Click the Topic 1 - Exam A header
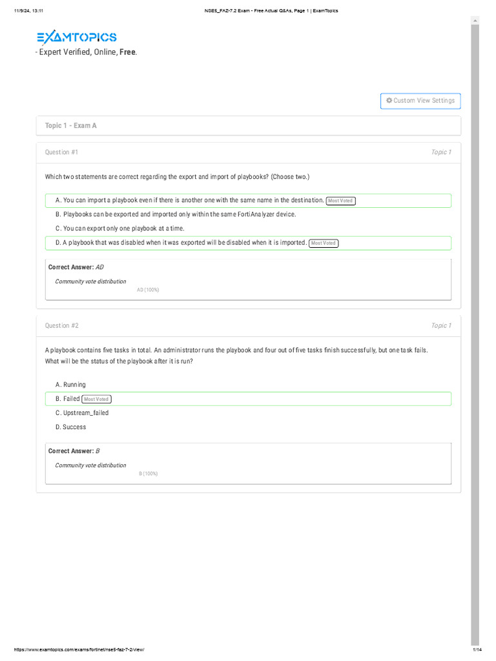Image resolution: width=496 pixels, height=661 pixels. 249,126
